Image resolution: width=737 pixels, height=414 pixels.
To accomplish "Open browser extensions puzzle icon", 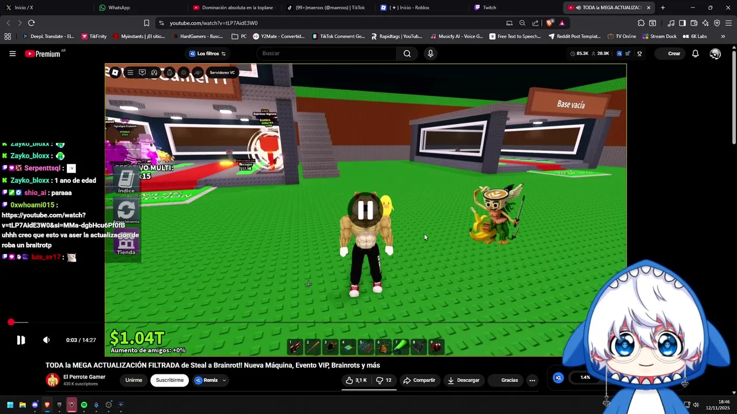I will click(641, 23).
